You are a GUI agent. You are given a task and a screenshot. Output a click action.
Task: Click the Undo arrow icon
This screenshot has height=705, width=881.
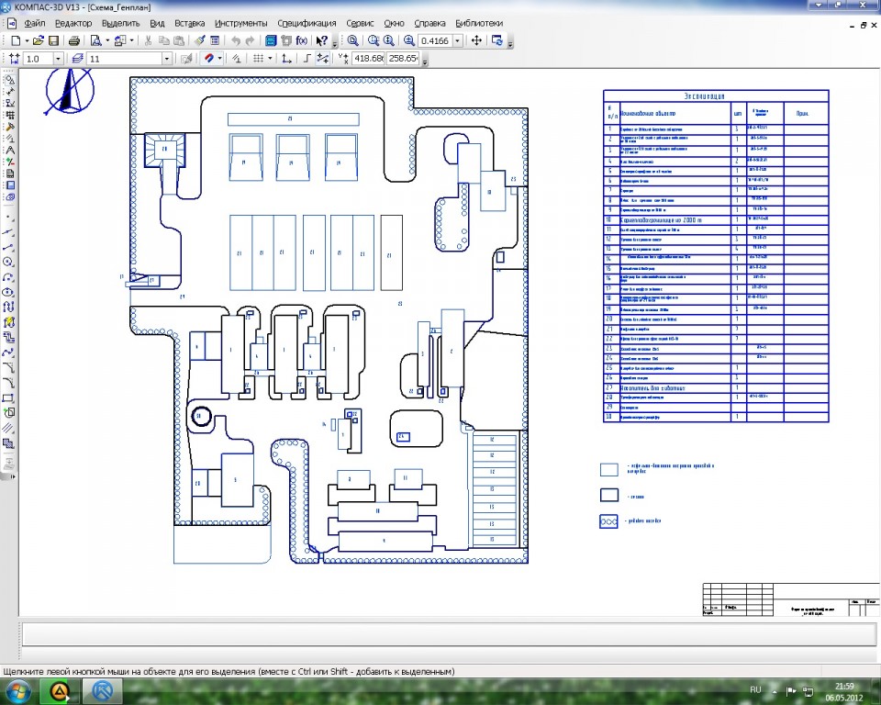coord(236,40)
